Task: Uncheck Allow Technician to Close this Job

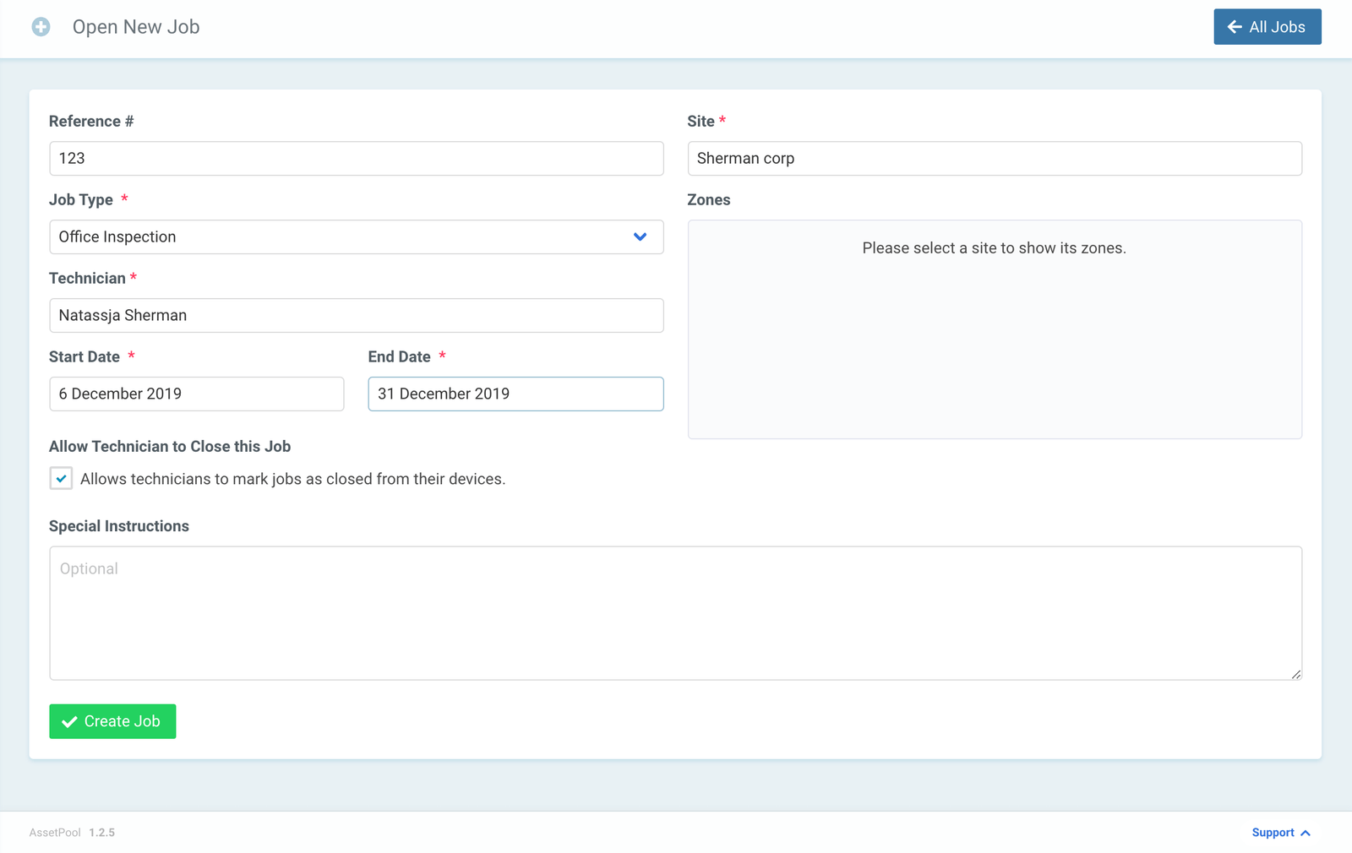Action: point(61,479)
